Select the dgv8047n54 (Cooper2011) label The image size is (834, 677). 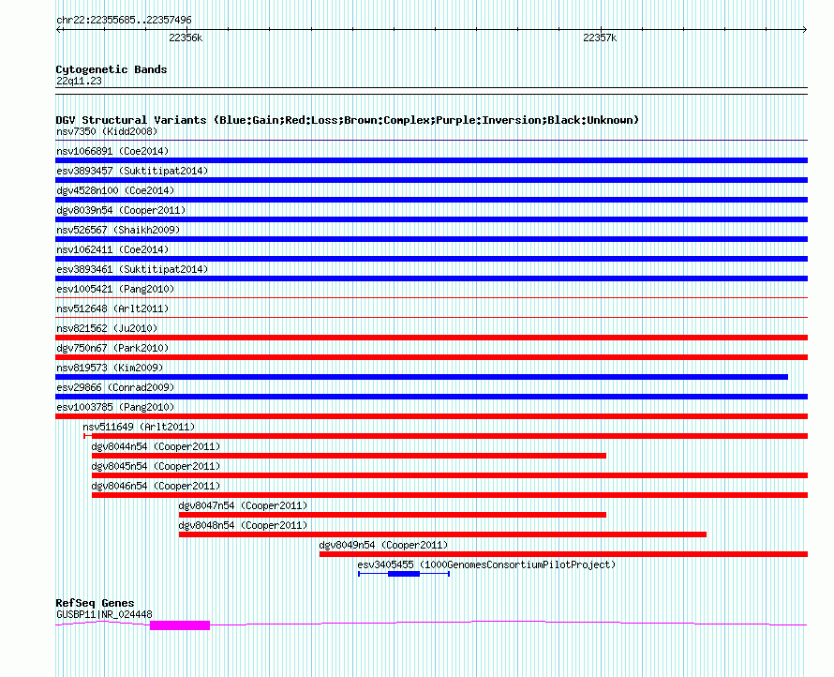(243, 505)
